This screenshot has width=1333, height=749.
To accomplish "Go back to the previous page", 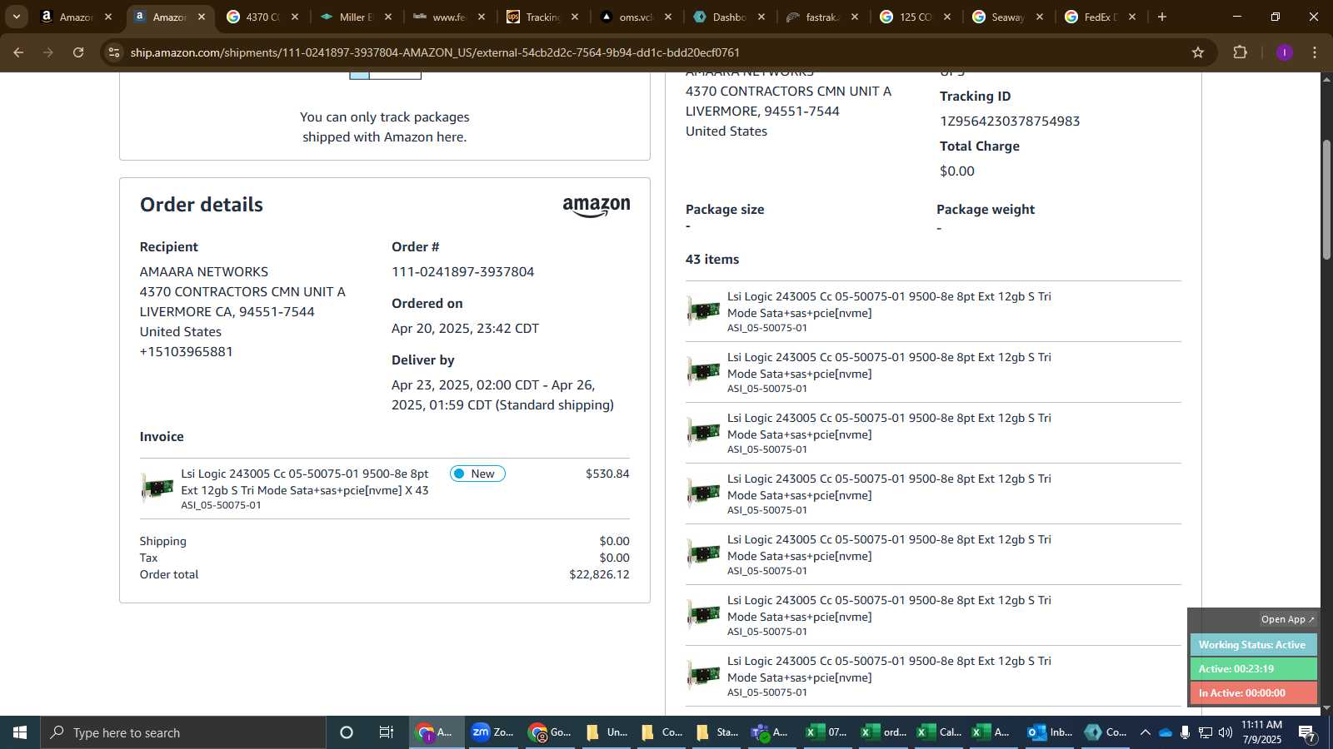I will click(18, 52).
